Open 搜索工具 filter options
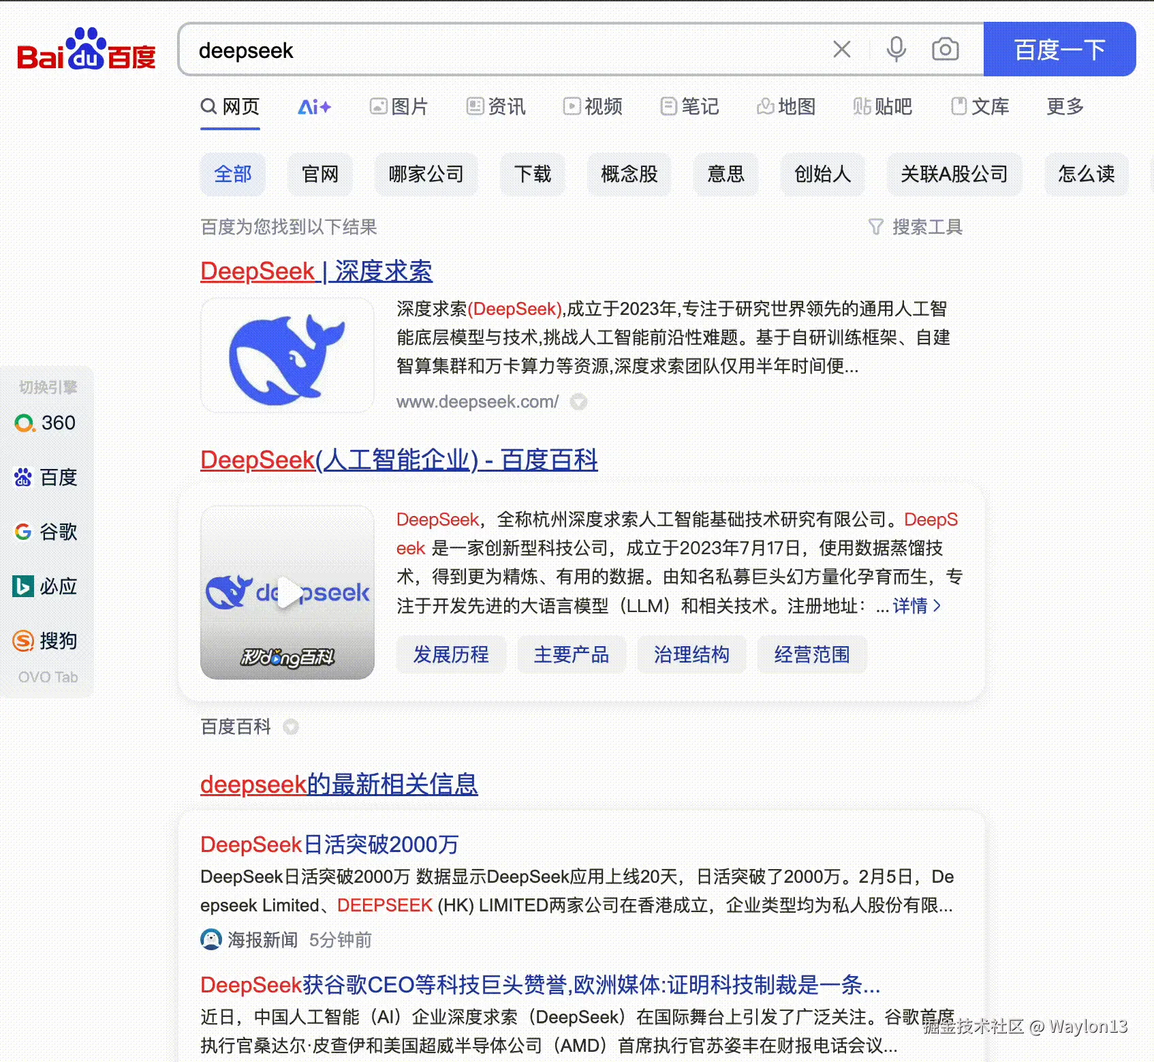The image size is (1154, 1062). pos(915,227)
